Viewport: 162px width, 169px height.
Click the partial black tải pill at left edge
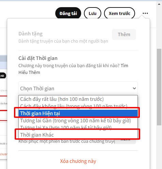3,76
